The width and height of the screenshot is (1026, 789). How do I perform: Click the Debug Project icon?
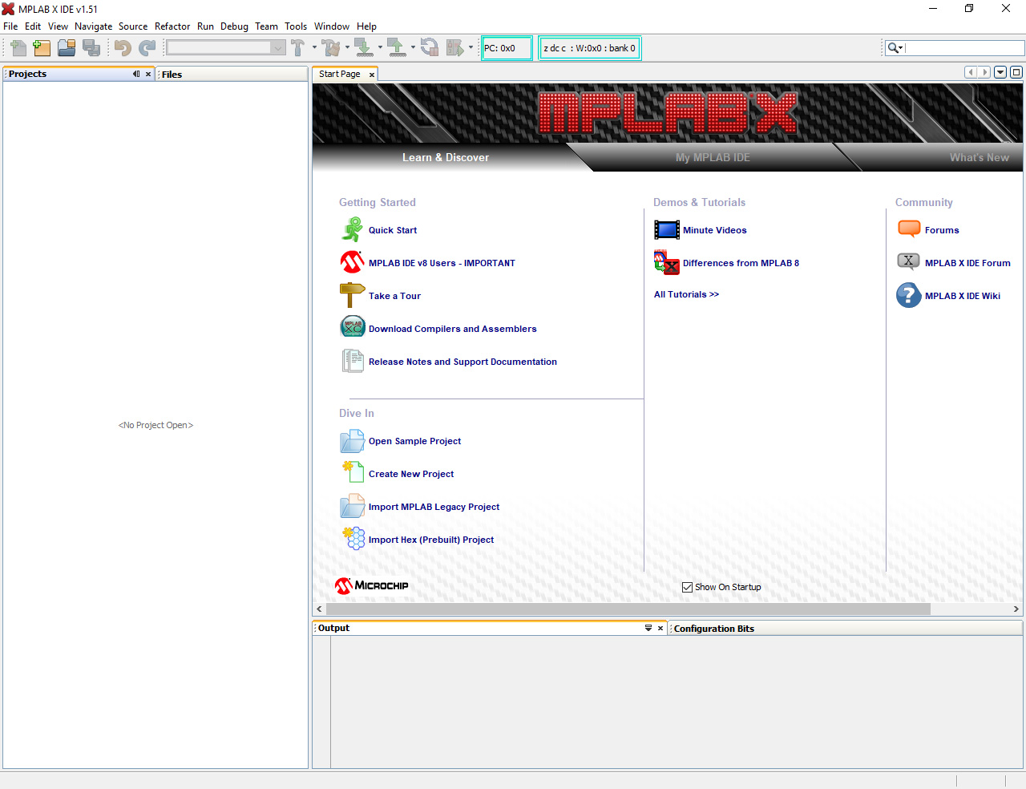point(454,48)
